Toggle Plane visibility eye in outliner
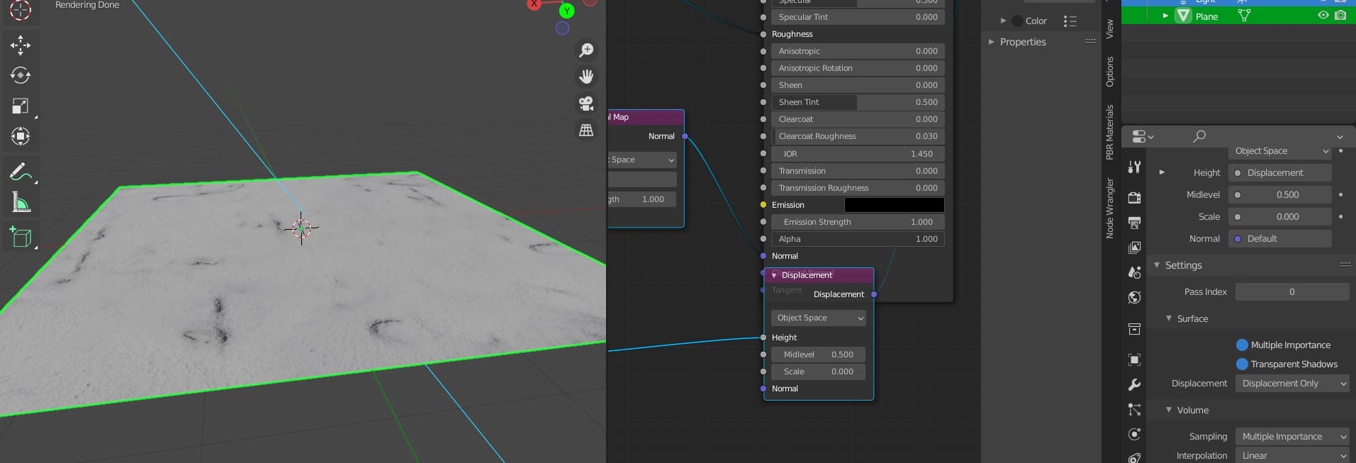Viewport: 1356px width, 463px height. coord(1323,16)
